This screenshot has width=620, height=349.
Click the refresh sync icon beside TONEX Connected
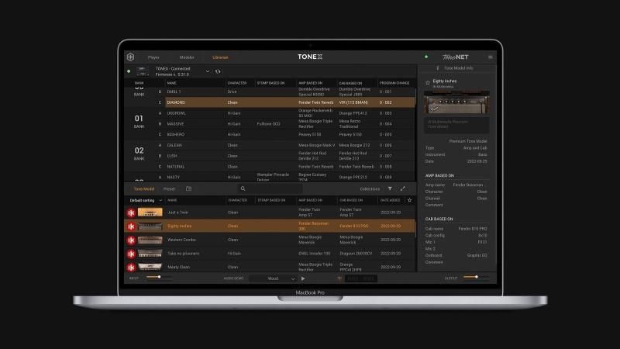pyautogui.click(x=218, y=71)
